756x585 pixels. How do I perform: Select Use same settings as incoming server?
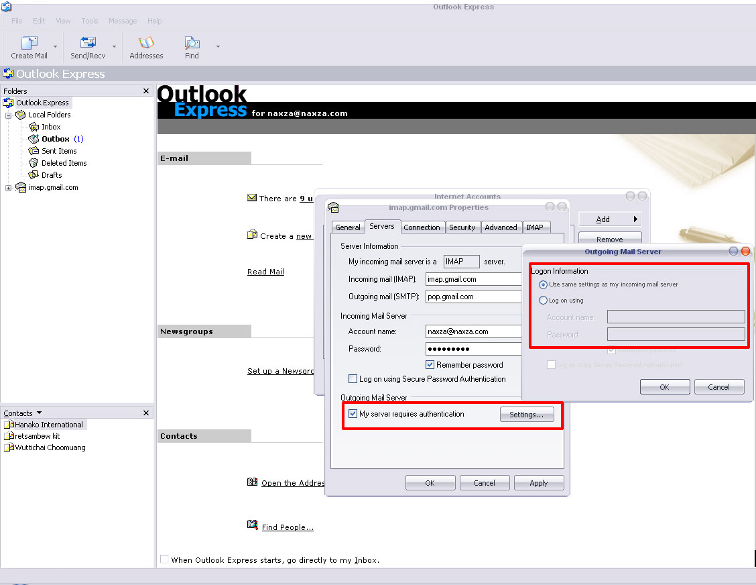pos(543,284)
